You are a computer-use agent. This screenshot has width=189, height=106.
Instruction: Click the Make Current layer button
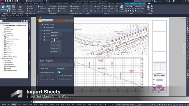pos(139,9)
